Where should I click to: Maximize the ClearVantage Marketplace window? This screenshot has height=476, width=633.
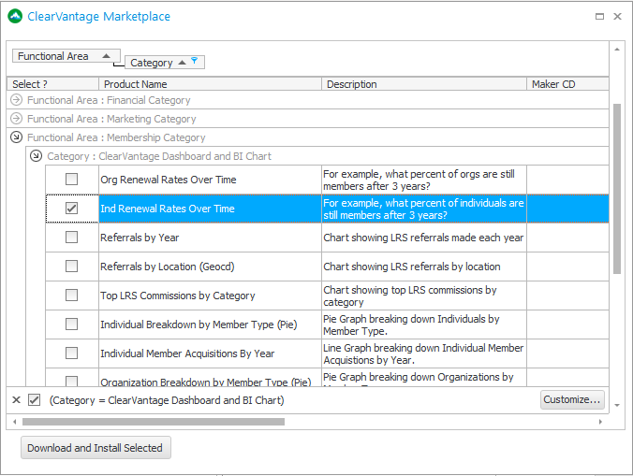pyautogui.click(x=599, y=16)
